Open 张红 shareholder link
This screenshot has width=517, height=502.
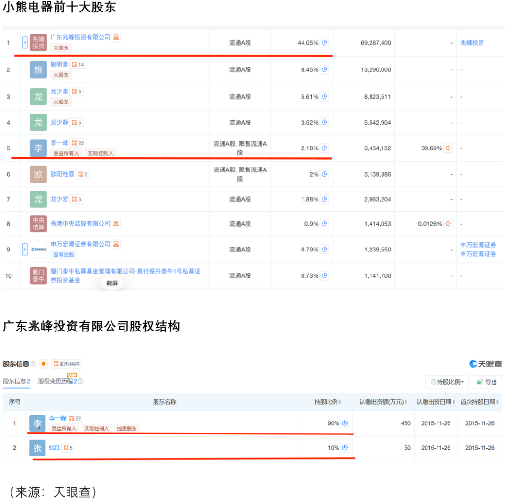coord(55,447)
